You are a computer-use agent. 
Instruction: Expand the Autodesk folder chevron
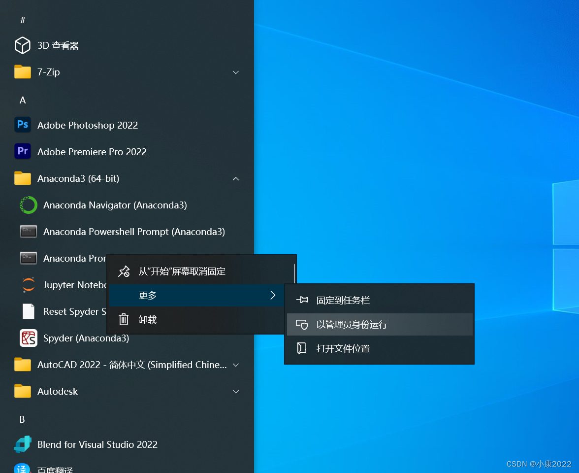[x=236, y=391]
